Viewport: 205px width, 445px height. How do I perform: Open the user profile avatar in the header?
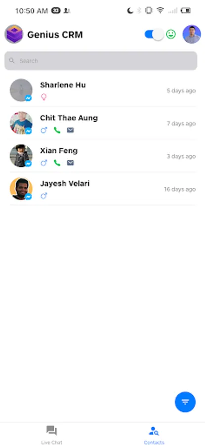tap(192, 34)
